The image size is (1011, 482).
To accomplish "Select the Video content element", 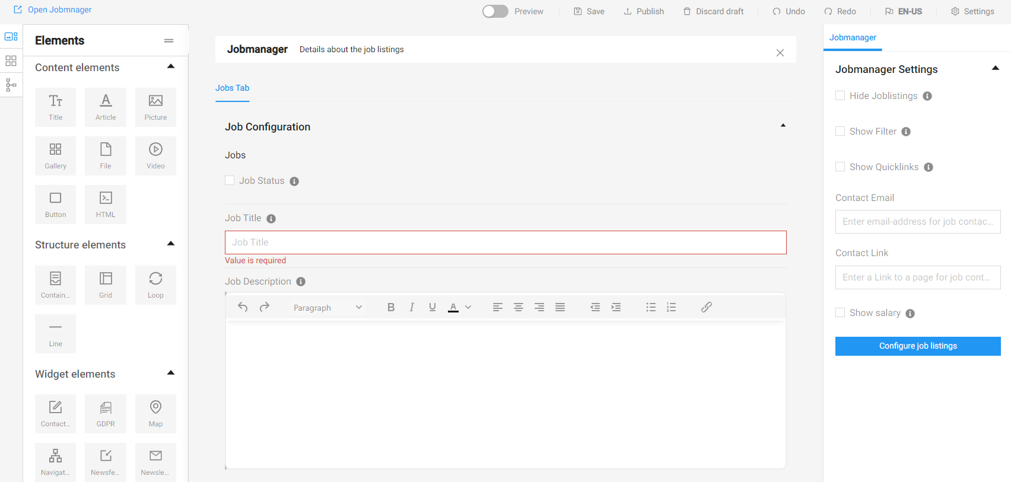I will point(155,155).
